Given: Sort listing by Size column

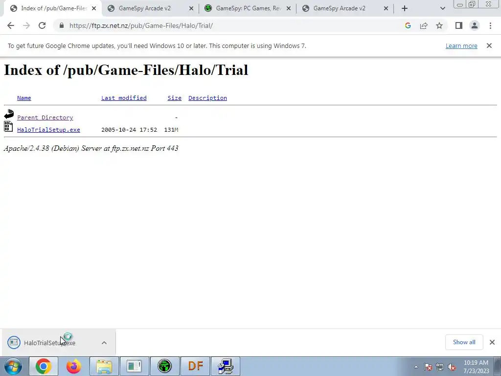Looking at the screenshot, I should coord(175,98).
